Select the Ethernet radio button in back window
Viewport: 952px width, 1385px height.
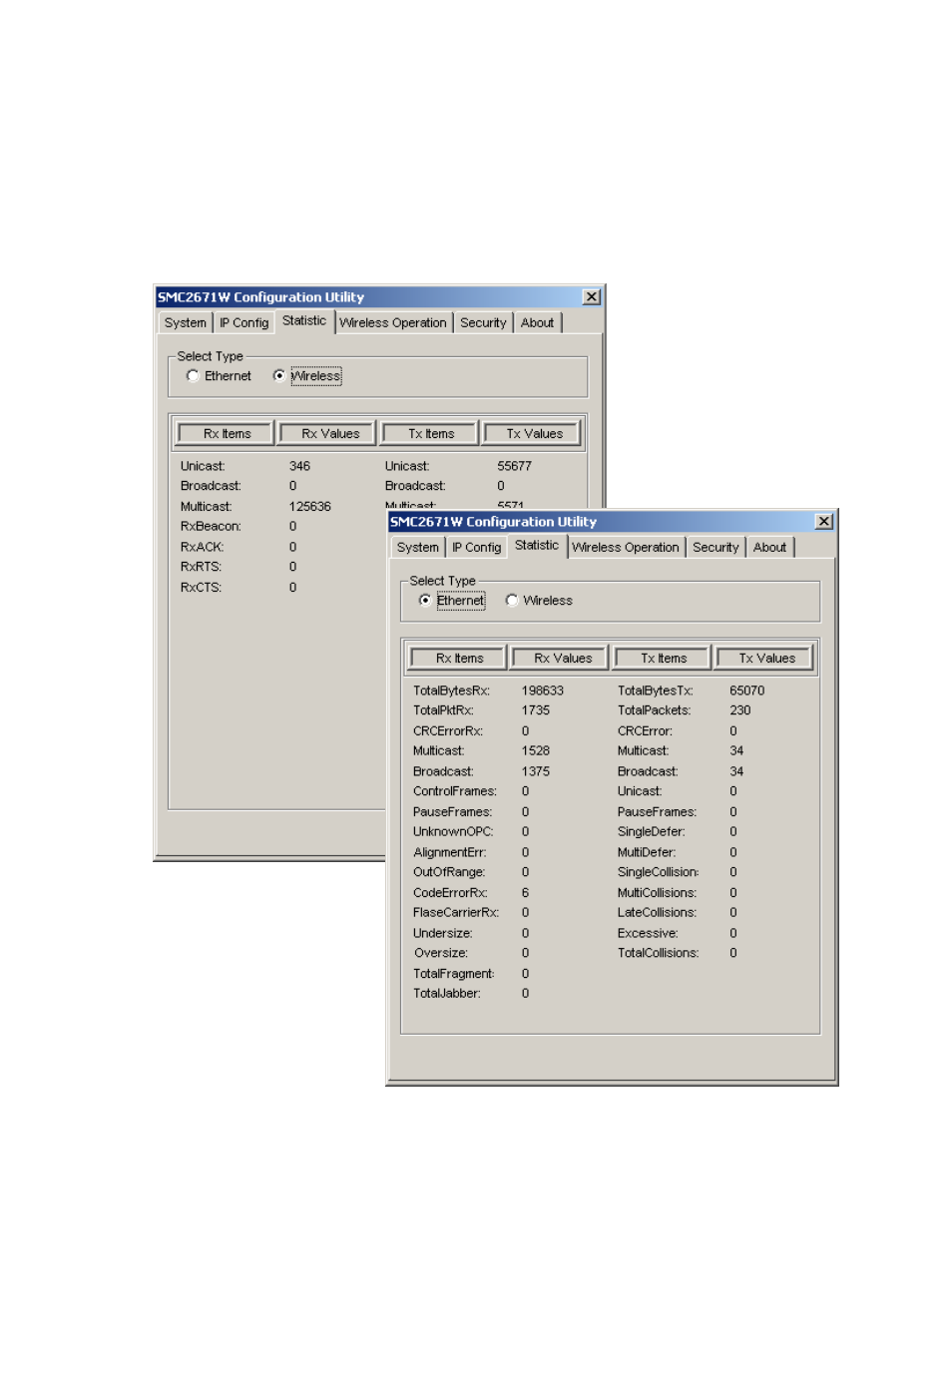click(x=193, y=376)
